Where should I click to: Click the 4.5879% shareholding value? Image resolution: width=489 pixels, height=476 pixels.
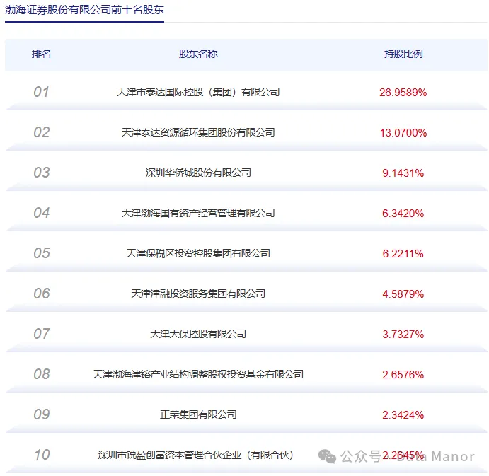click(403, 294)
